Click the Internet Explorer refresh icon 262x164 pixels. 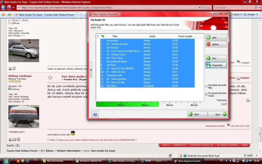pyautogui.click(x=204, y=8)
